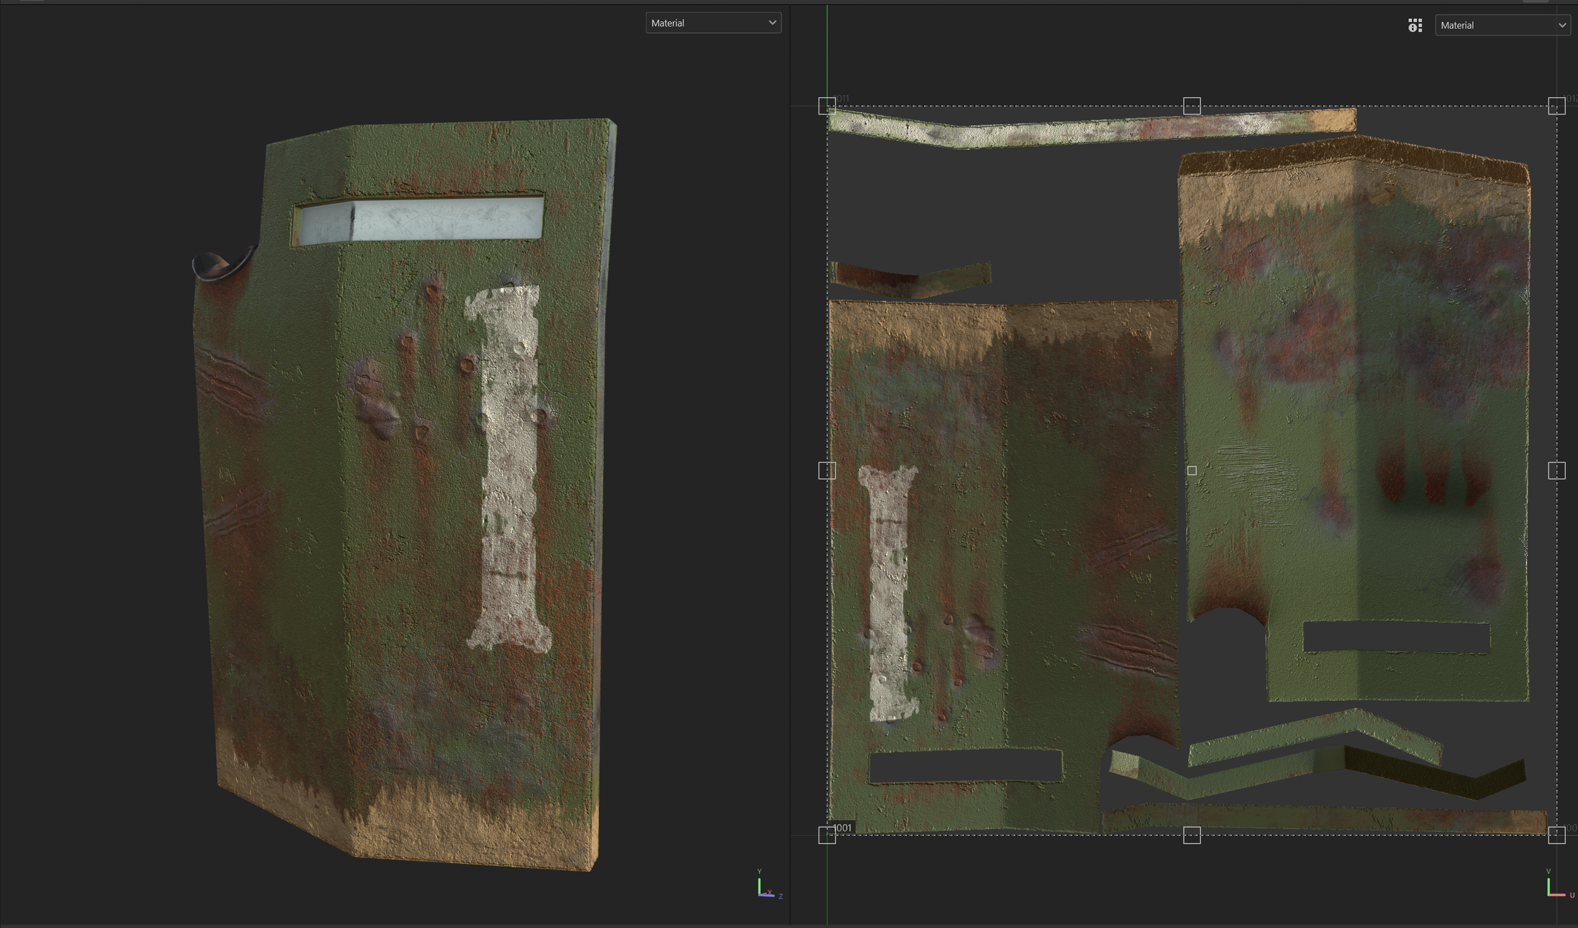Open the 2D UV viewport Material channel dropdown
The image size is (1578, 928).
tap(1502, 25)
